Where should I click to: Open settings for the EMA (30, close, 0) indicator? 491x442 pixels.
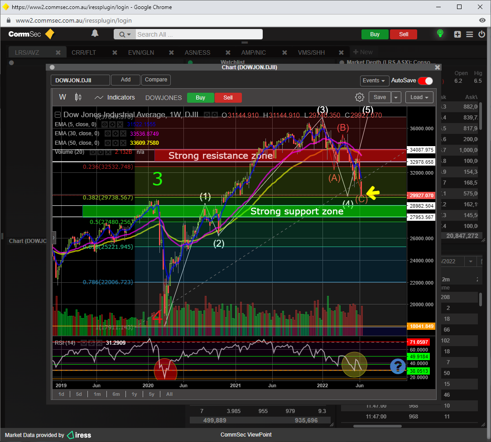point(115,133)
